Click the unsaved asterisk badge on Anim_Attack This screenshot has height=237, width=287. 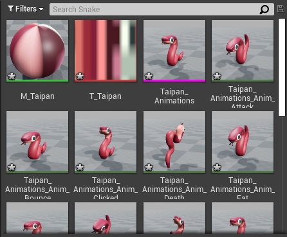217,76
